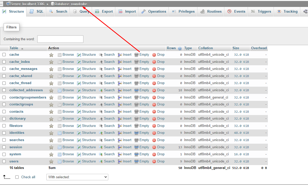Click the Rows help question icon
Screen dimensions: 308x187
[180, 48]
